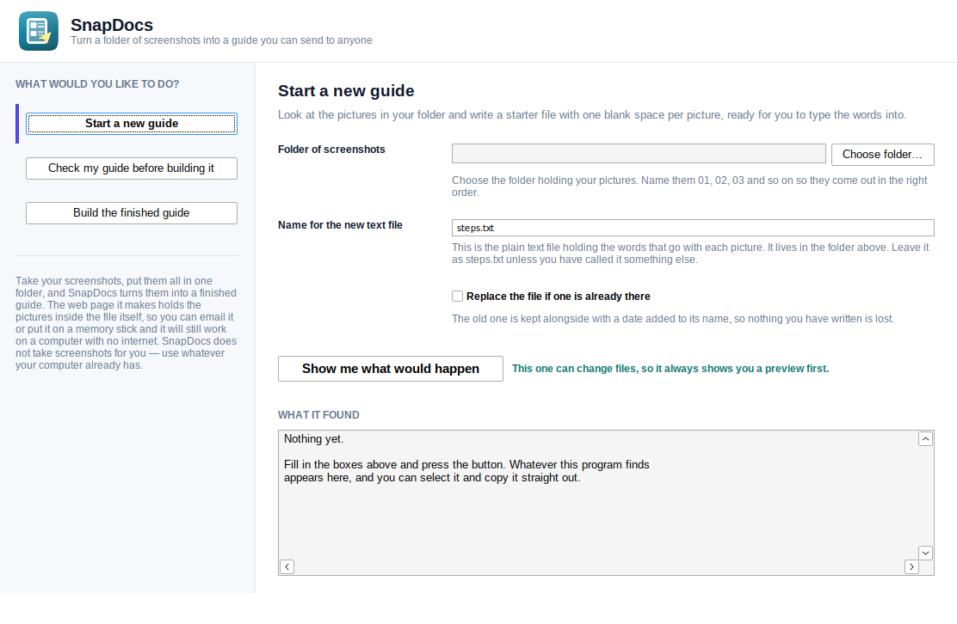Click Show me what would happen
Image resolution: width=957 pixels, height=624 pixels.
coord(391,369)
